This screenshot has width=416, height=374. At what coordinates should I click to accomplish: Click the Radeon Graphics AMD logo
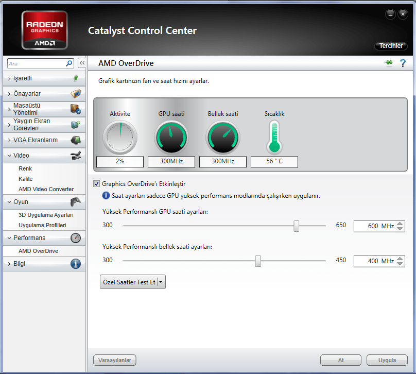45,30
